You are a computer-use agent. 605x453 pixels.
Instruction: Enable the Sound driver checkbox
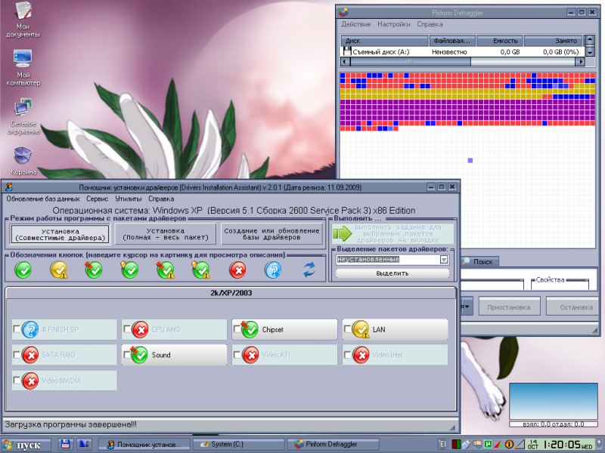click(x=126, y=355)
